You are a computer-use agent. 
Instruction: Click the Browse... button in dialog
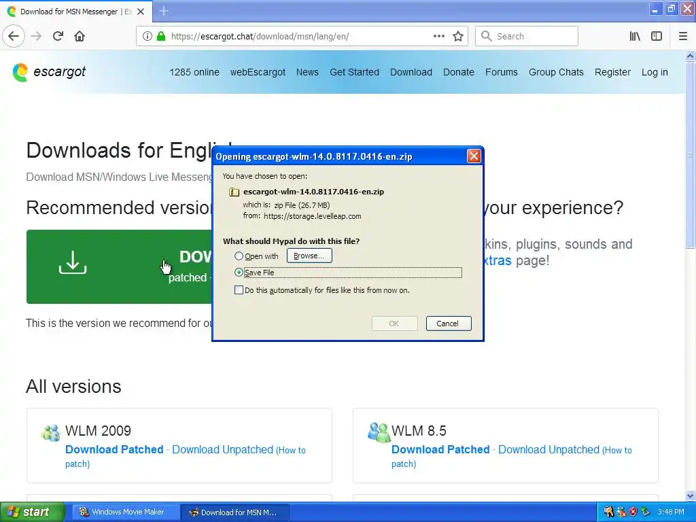tap(309, 256)
